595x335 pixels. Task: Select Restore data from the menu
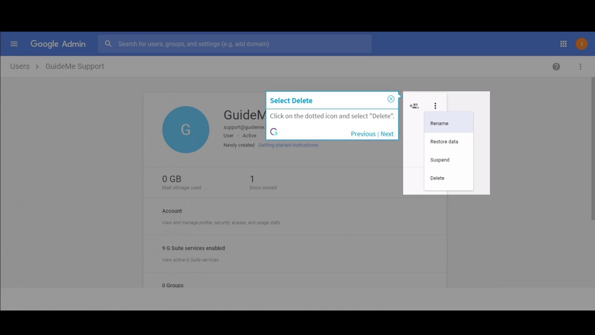[449, 141]
